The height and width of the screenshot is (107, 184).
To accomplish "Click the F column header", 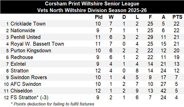I will [x=150, y=17].
